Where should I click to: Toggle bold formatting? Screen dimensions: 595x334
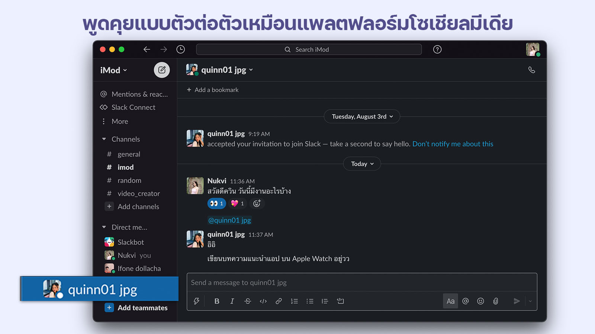point(217,301)
